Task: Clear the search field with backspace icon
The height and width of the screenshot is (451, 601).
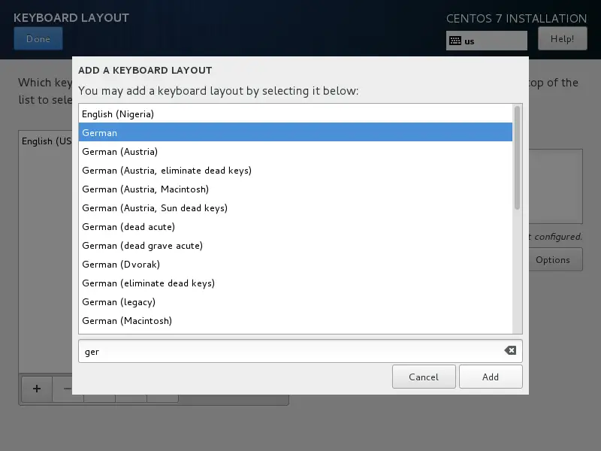Action: pyautogui.click(x=510, y=350)
